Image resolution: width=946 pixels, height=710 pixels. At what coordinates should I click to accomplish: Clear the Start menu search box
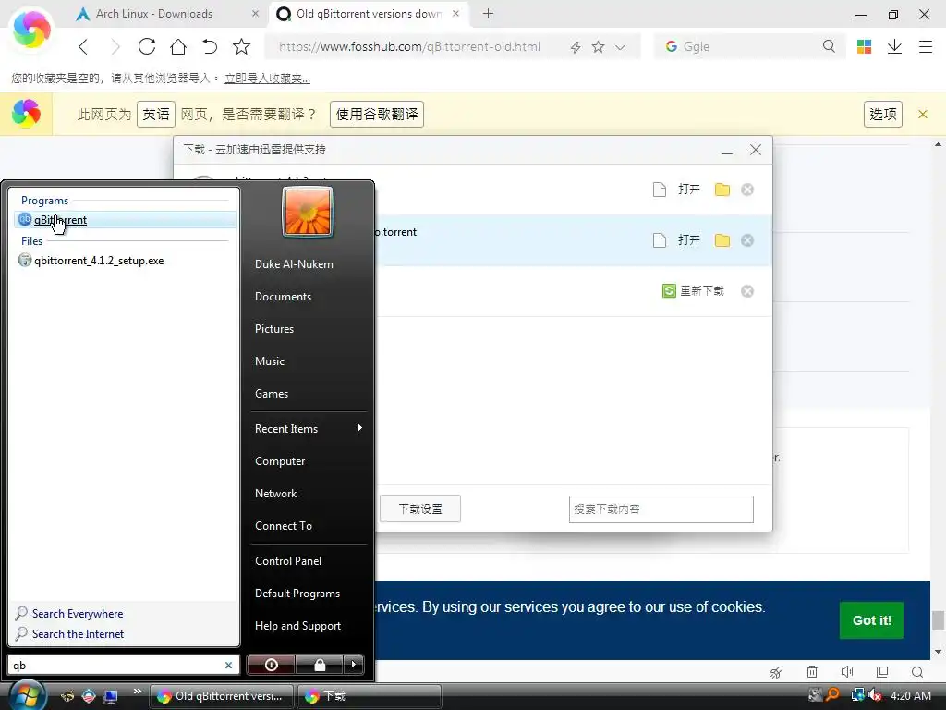(229, 666)
